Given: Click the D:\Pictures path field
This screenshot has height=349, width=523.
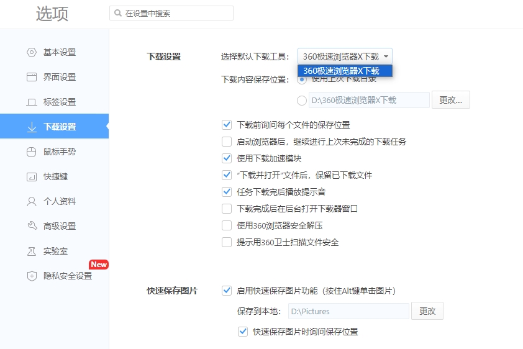Looking at the screenshot, I should pyautogui.click(x=348, y=311).
